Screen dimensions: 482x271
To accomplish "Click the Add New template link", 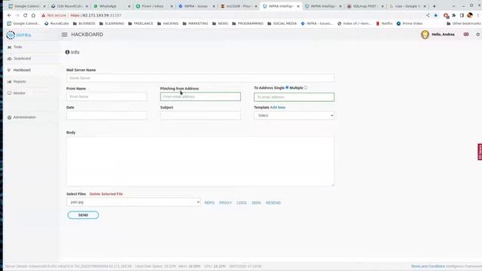I will point(278,108).
